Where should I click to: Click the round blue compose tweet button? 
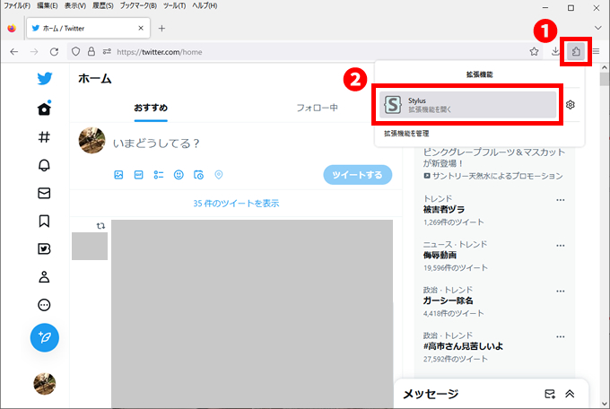click(44, 337)
